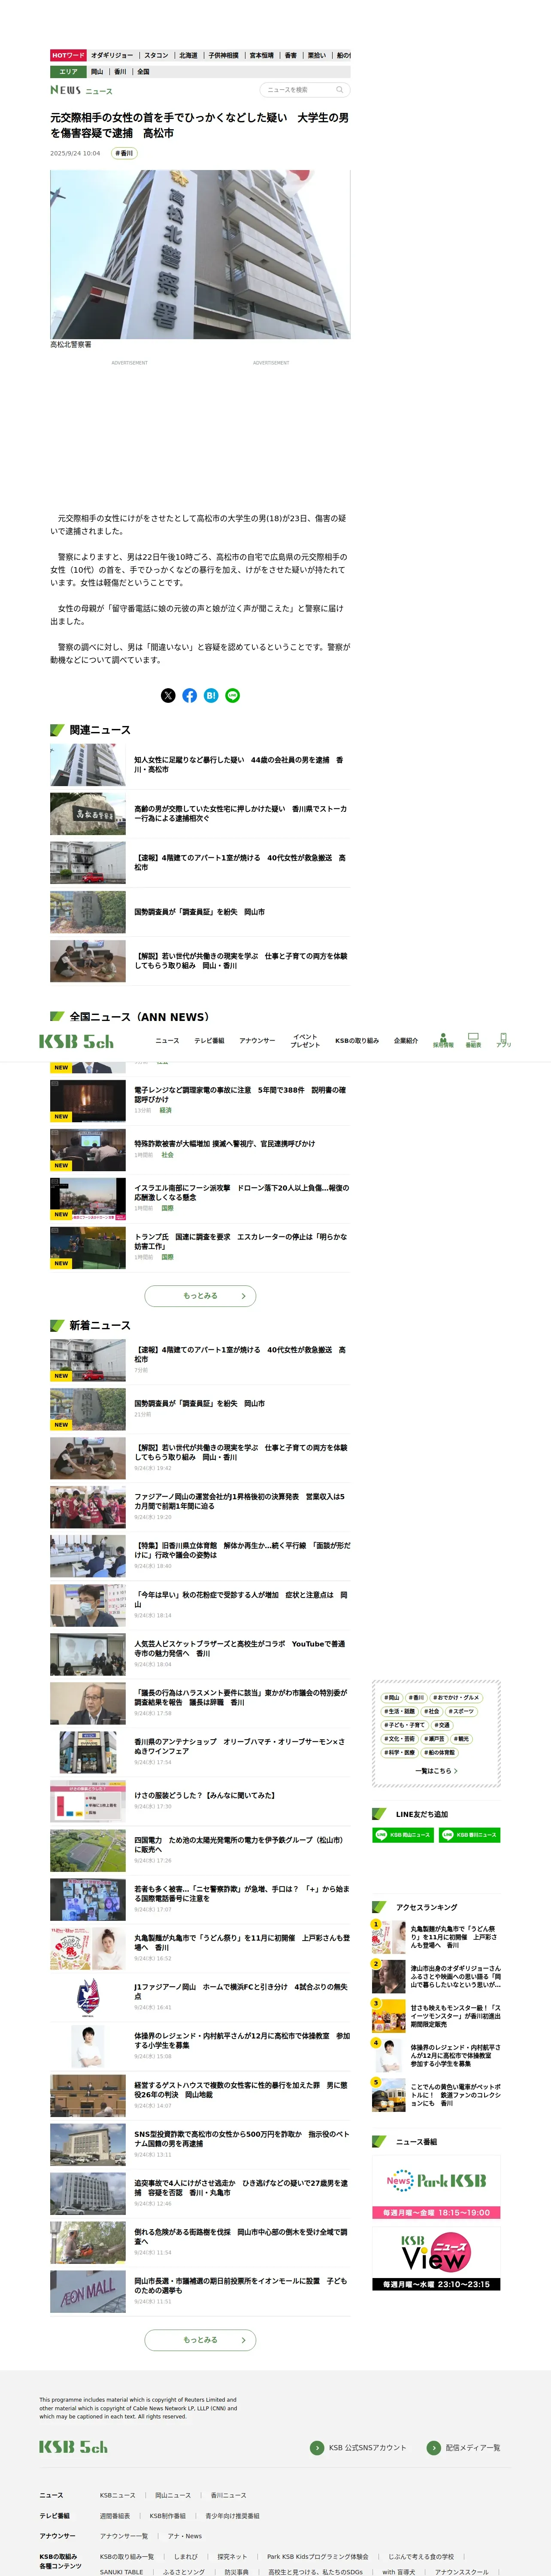Open footer アナウンサー一覧 link
This screenshot has width=551, height=2576.
124,2536
